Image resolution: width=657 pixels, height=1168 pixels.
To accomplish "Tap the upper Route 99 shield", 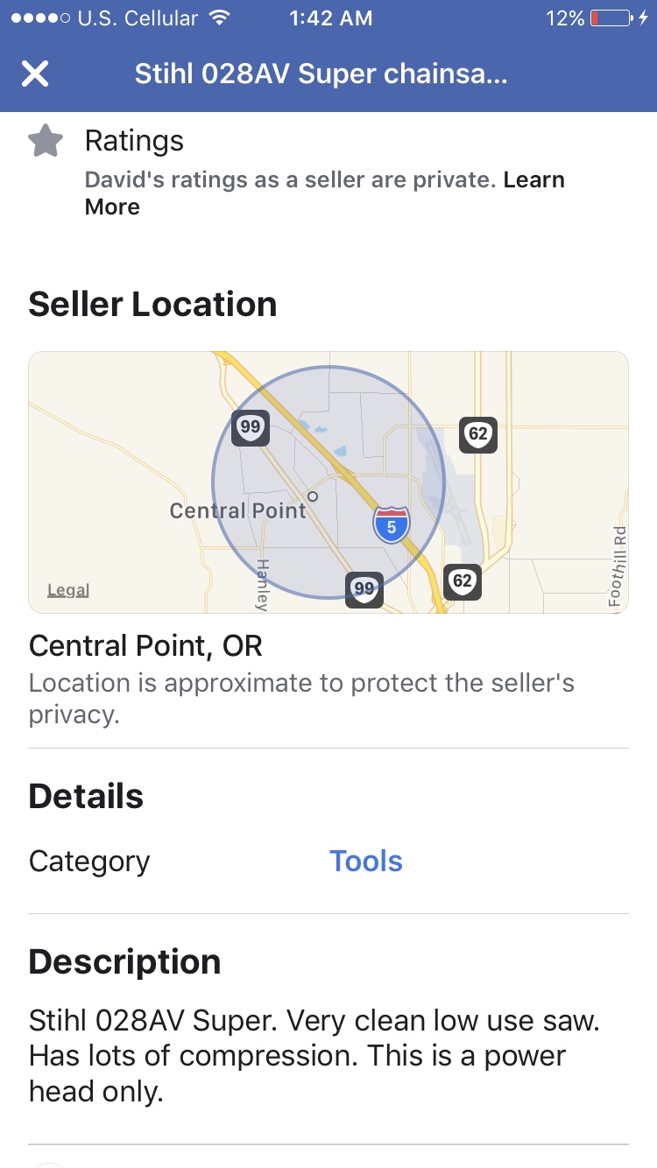I will tap(251, 427).
